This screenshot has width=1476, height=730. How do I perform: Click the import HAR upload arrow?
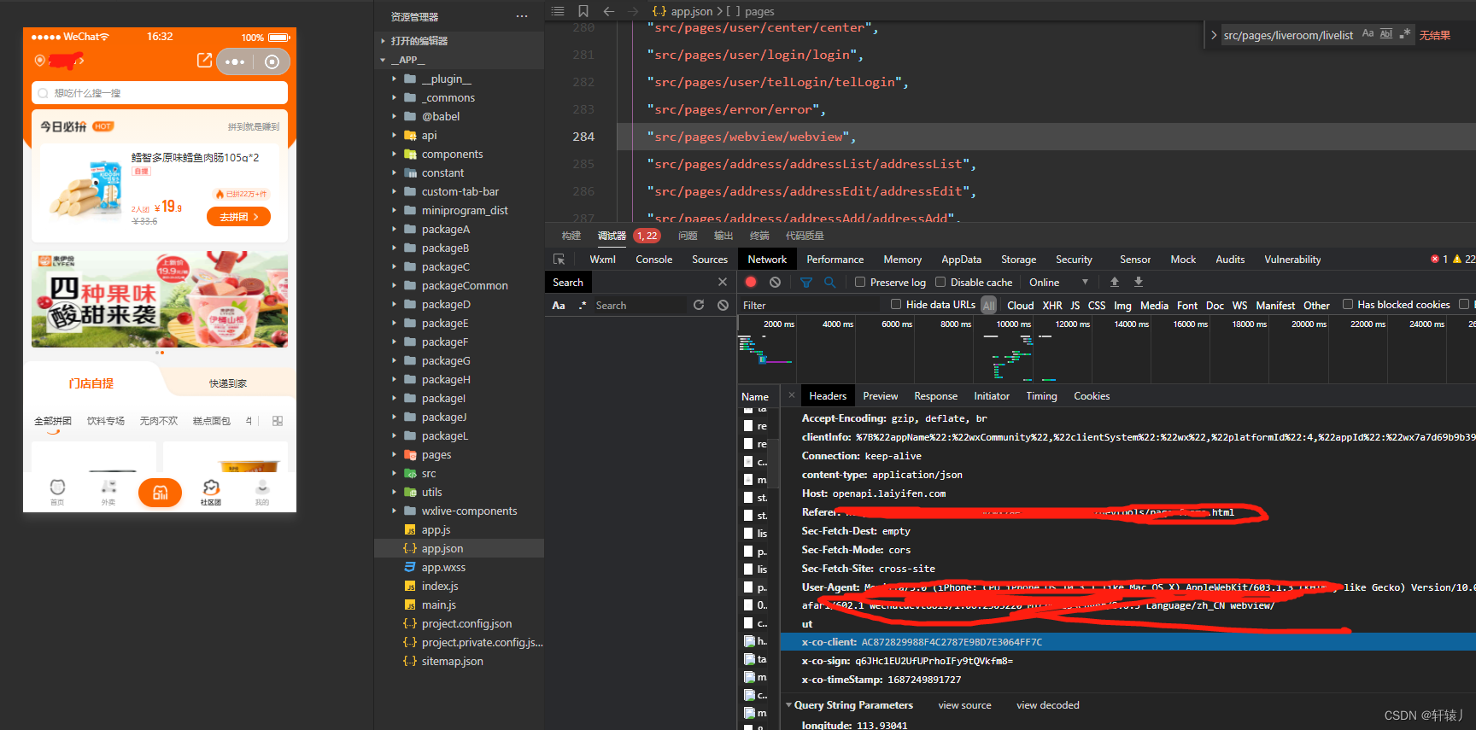[x=1115, y=282]
